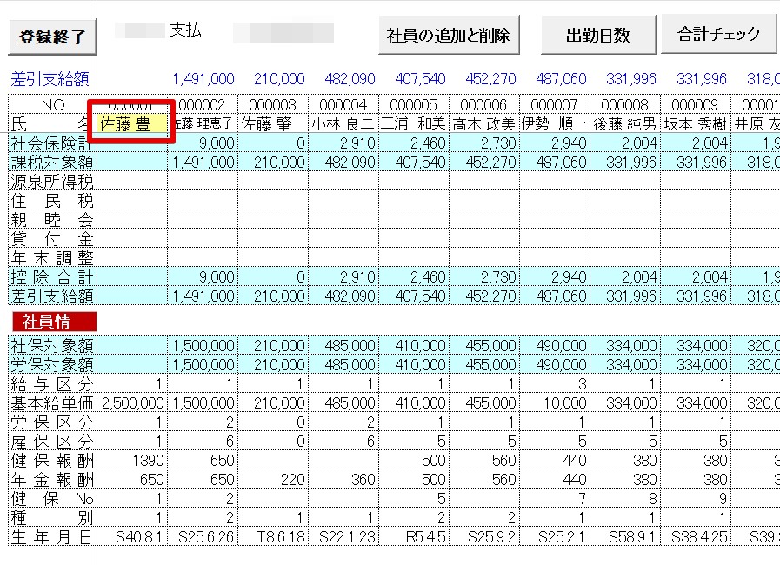Click the 貸付金 row label

pos(52,239)
